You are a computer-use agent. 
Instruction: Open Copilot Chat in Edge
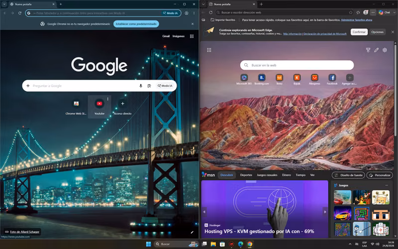(x=384, y=12)
